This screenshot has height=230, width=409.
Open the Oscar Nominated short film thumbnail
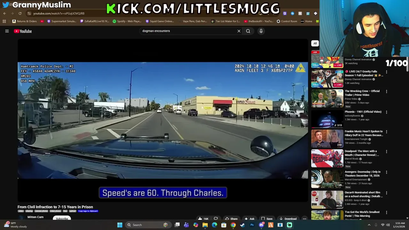[x=327, y=199]
